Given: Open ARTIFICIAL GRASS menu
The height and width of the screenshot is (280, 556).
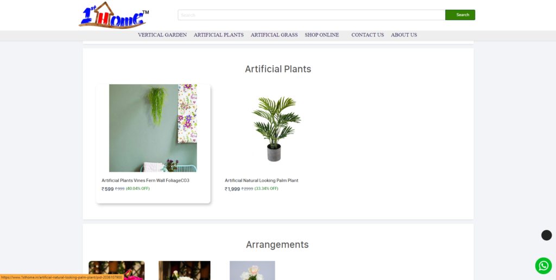Looking at the screenshot, I should (274, 35).
